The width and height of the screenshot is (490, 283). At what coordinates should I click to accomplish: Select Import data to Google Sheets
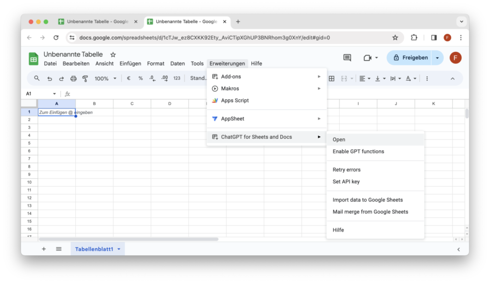click(x=375, y=200)
